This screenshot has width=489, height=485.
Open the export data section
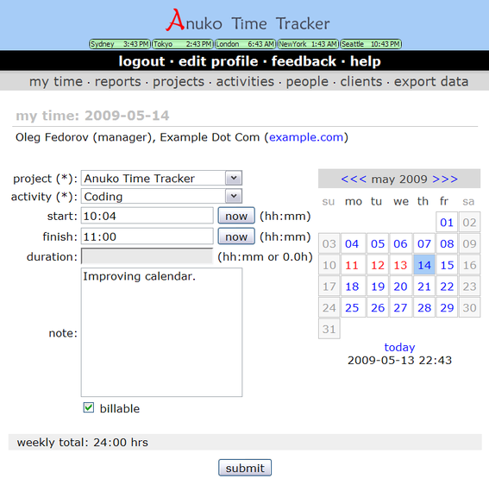pos(431,82)
